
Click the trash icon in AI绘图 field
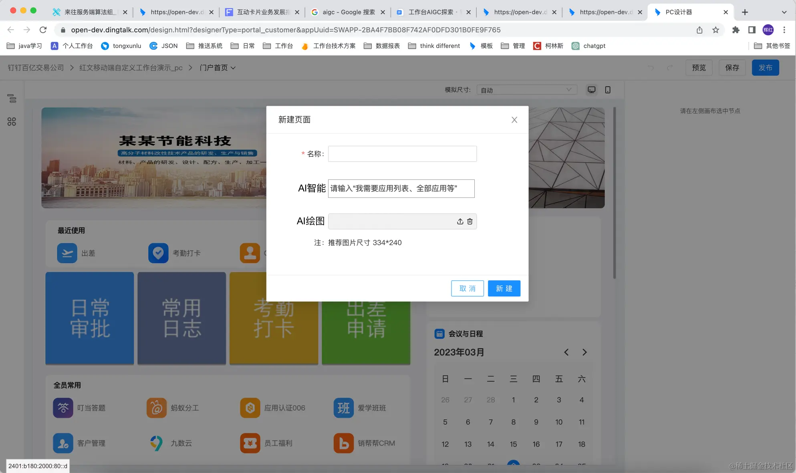pos(470,221)
